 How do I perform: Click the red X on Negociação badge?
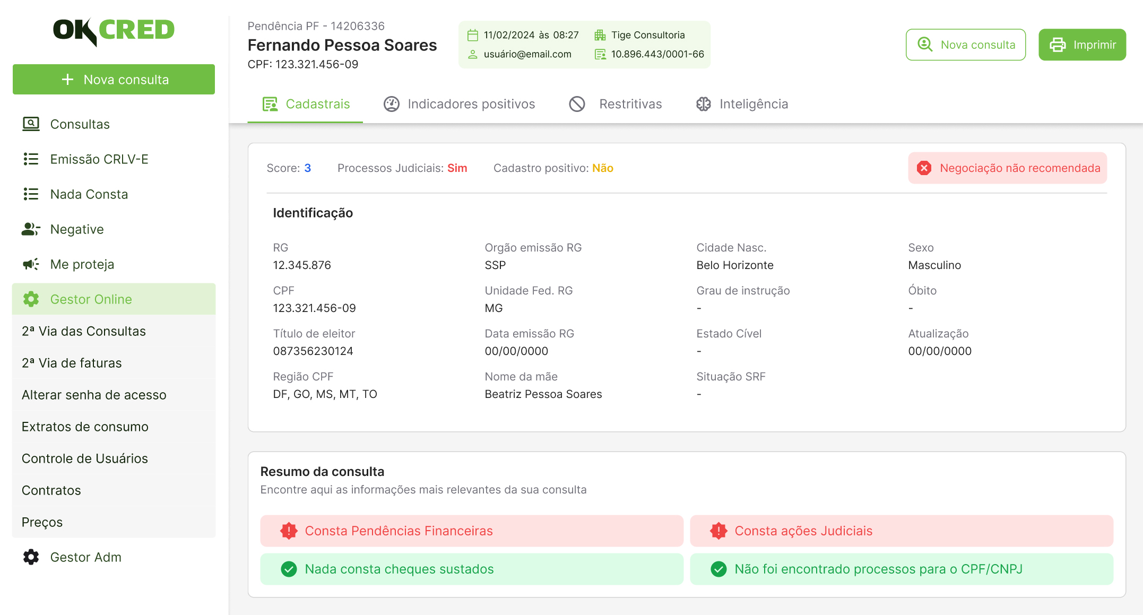(x=924, y=168)
